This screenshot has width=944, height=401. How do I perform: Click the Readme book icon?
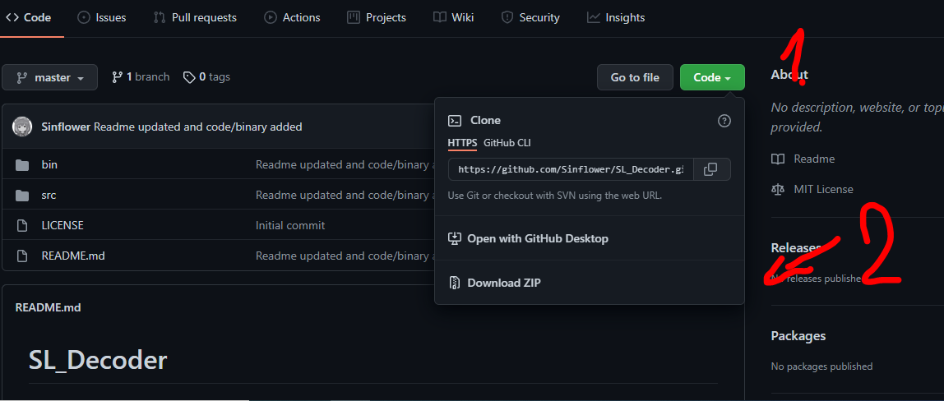coord(778,159)
